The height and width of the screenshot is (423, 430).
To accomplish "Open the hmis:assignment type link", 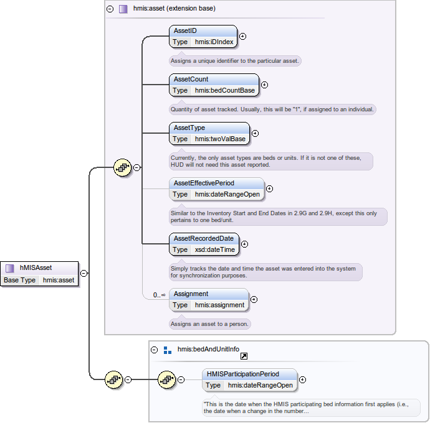I will point(219,305).
